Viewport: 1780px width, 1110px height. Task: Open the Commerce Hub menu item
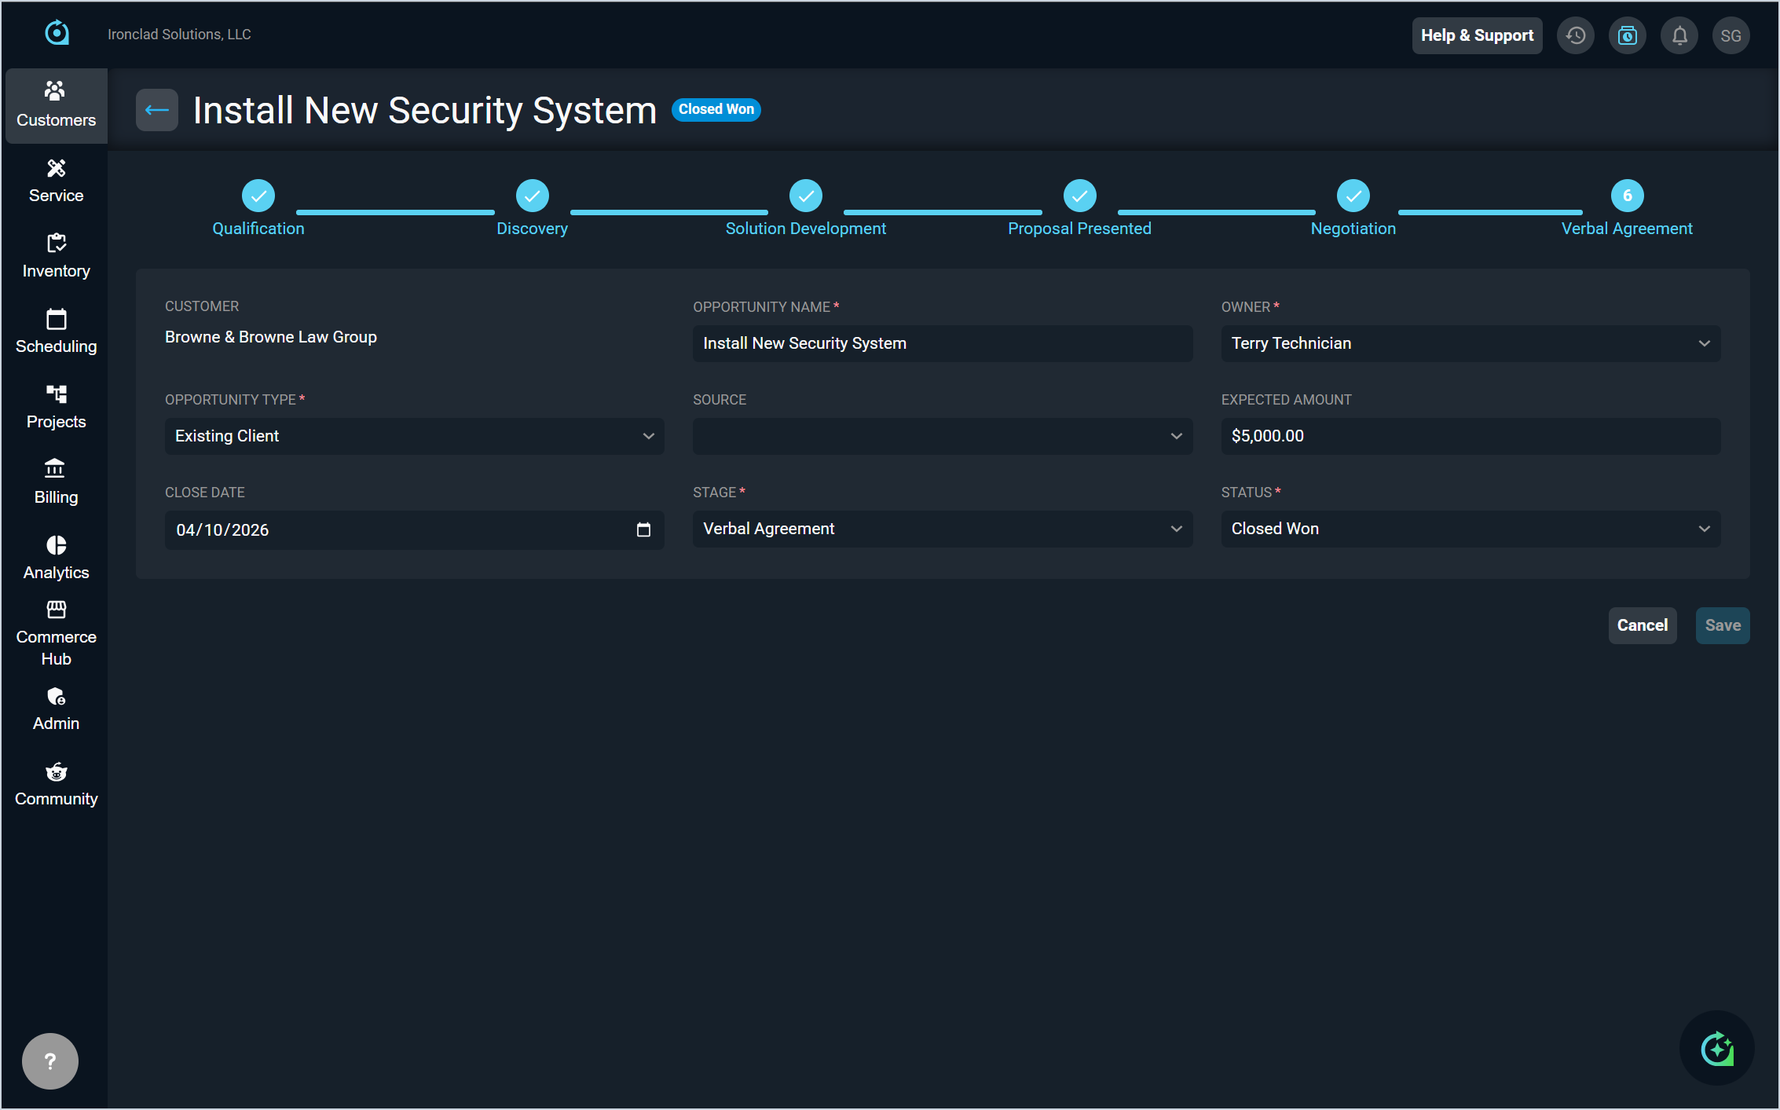click(56, 633)
